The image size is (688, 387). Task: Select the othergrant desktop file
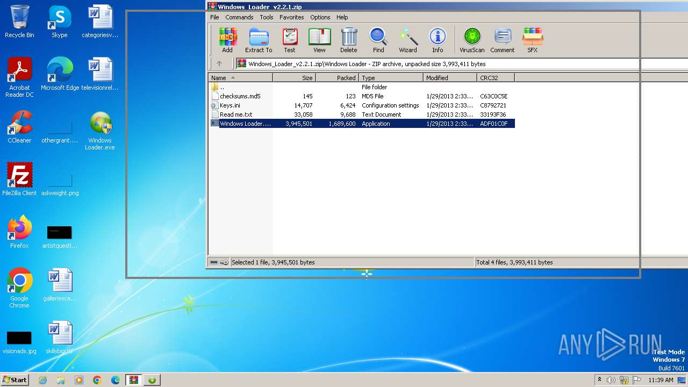tap(60, 131)
